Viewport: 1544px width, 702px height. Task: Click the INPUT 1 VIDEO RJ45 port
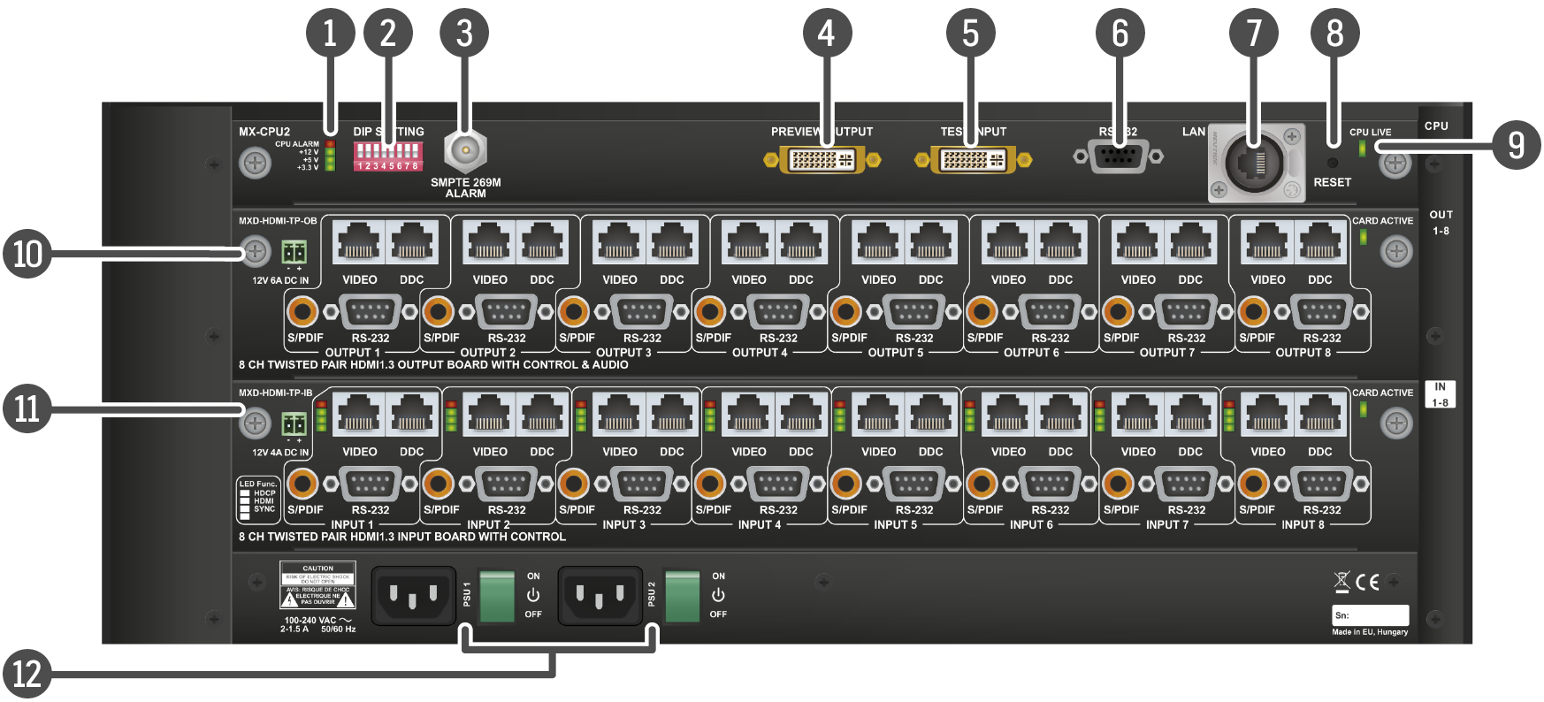(359, 415)
